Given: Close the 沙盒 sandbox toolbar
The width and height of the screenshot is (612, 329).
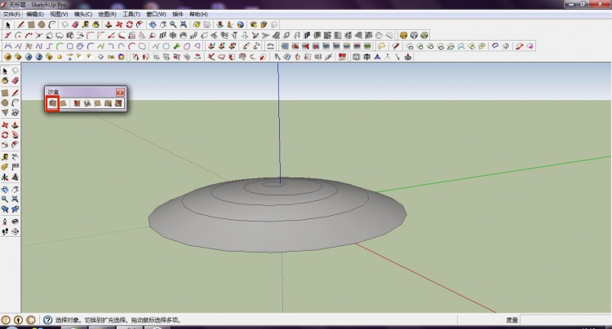Looking at the screenshot, I should (x=120, y=92).
